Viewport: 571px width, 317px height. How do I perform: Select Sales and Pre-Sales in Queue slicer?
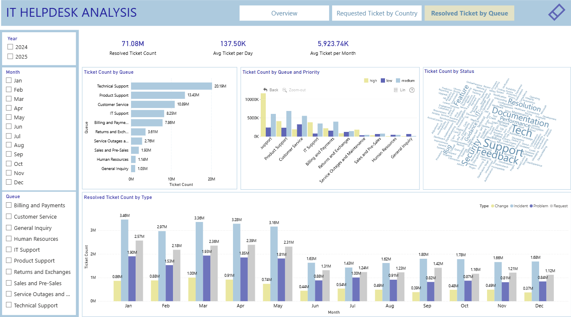click(x=9, y=283)
